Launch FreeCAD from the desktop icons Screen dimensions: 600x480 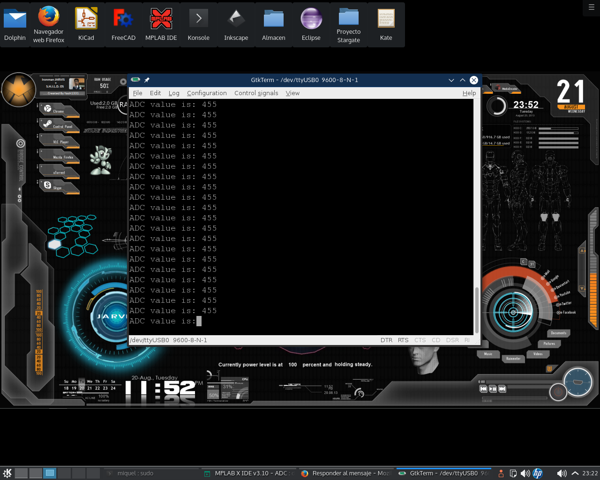(x=124, y=24)
